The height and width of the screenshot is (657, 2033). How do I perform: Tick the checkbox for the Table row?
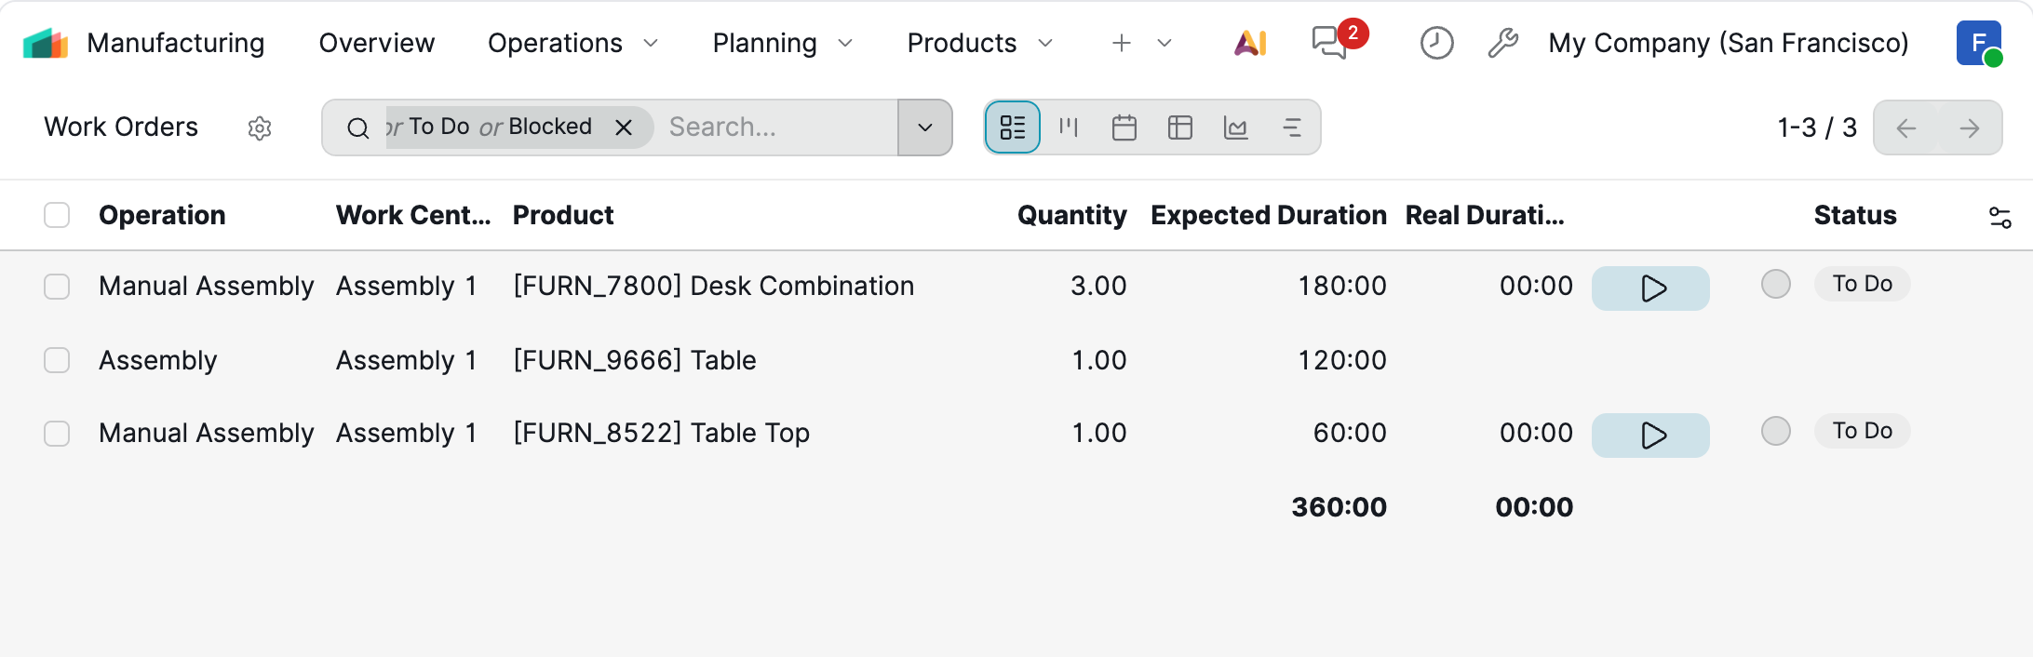(57, 360)
